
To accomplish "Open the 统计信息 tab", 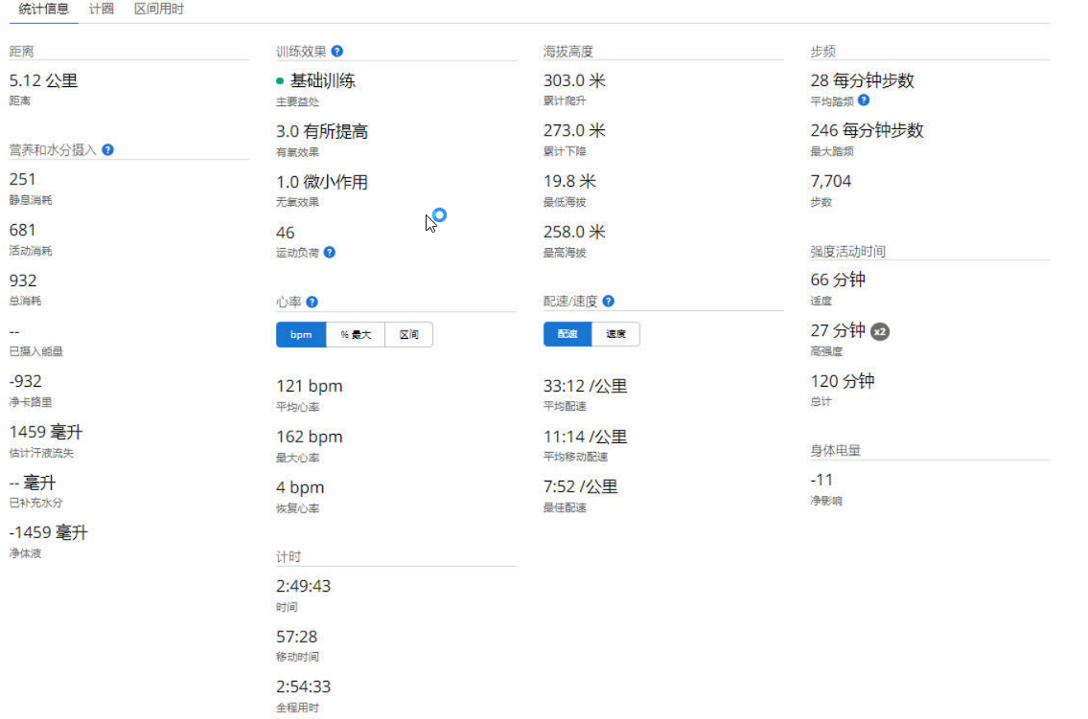I will (x=43, y=10).
